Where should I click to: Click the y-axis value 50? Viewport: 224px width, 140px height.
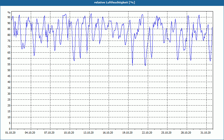(x=9, y=70)
